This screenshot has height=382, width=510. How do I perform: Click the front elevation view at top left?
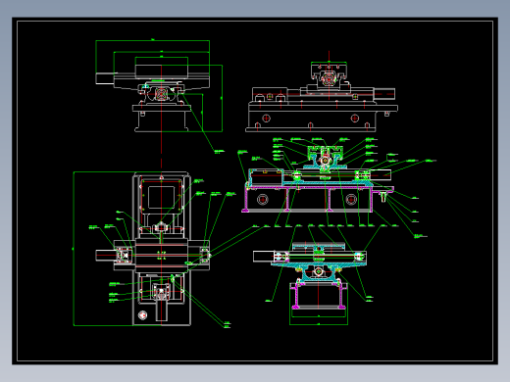(x=159, y=86)
